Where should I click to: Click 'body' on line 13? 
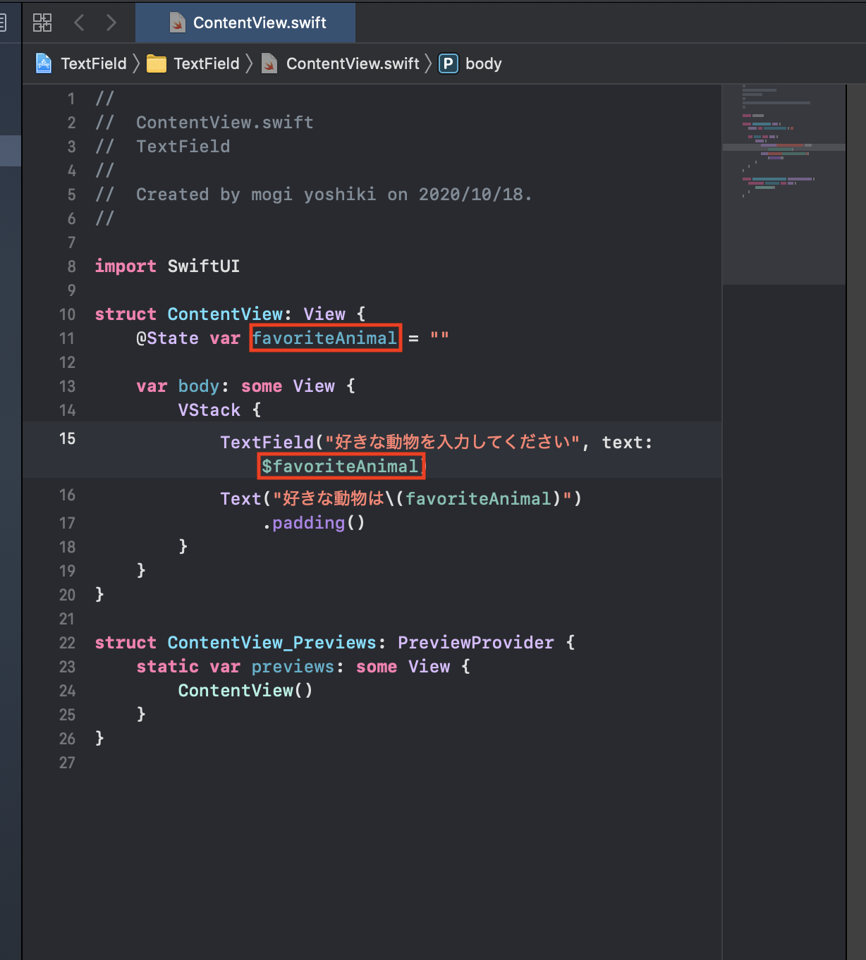pos(199,386)
